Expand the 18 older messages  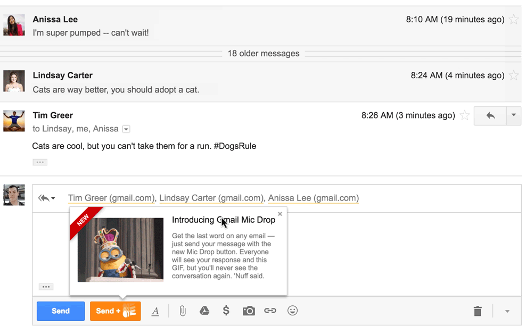[263, 54]
